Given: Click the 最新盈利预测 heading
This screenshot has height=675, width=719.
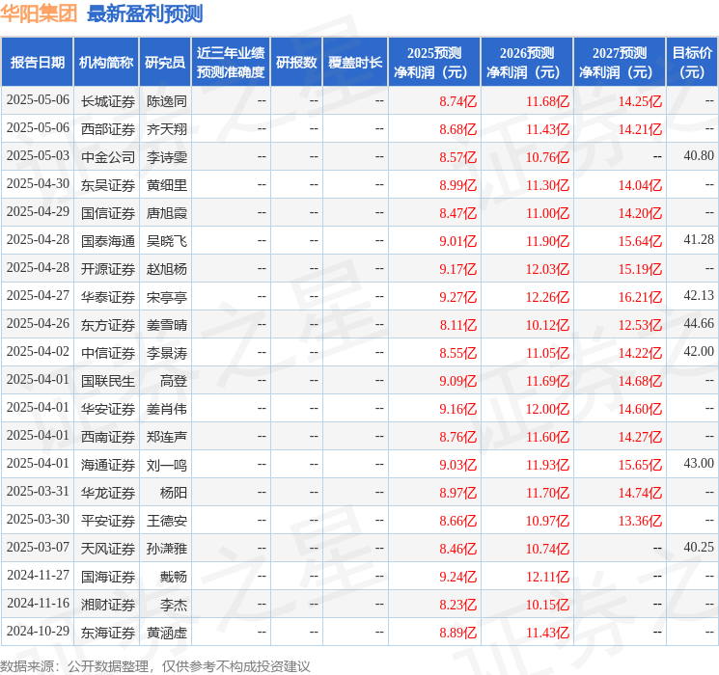Looking at the screenshot, I should coord(145,13).
